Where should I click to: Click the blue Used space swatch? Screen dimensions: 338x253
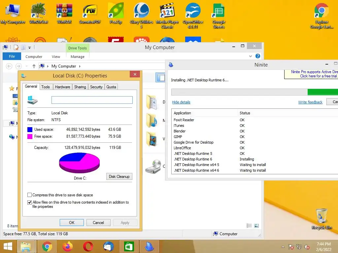click(x=30, y=129)
